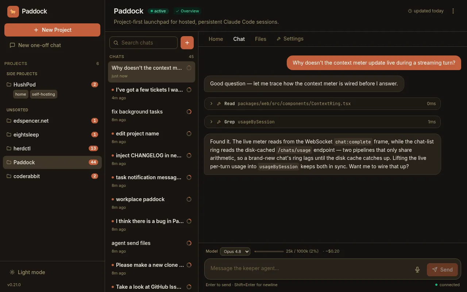Click the 44 badge on Paddock project
This screenshot has width=467, height=292.
click(x=93, y=162)
